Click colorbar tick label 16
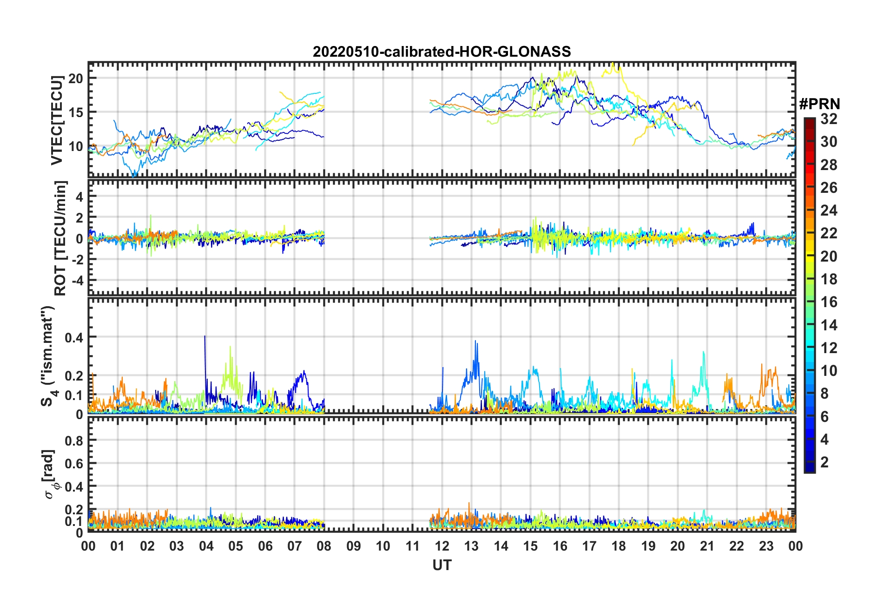884x591 pixels. point(829,302)
